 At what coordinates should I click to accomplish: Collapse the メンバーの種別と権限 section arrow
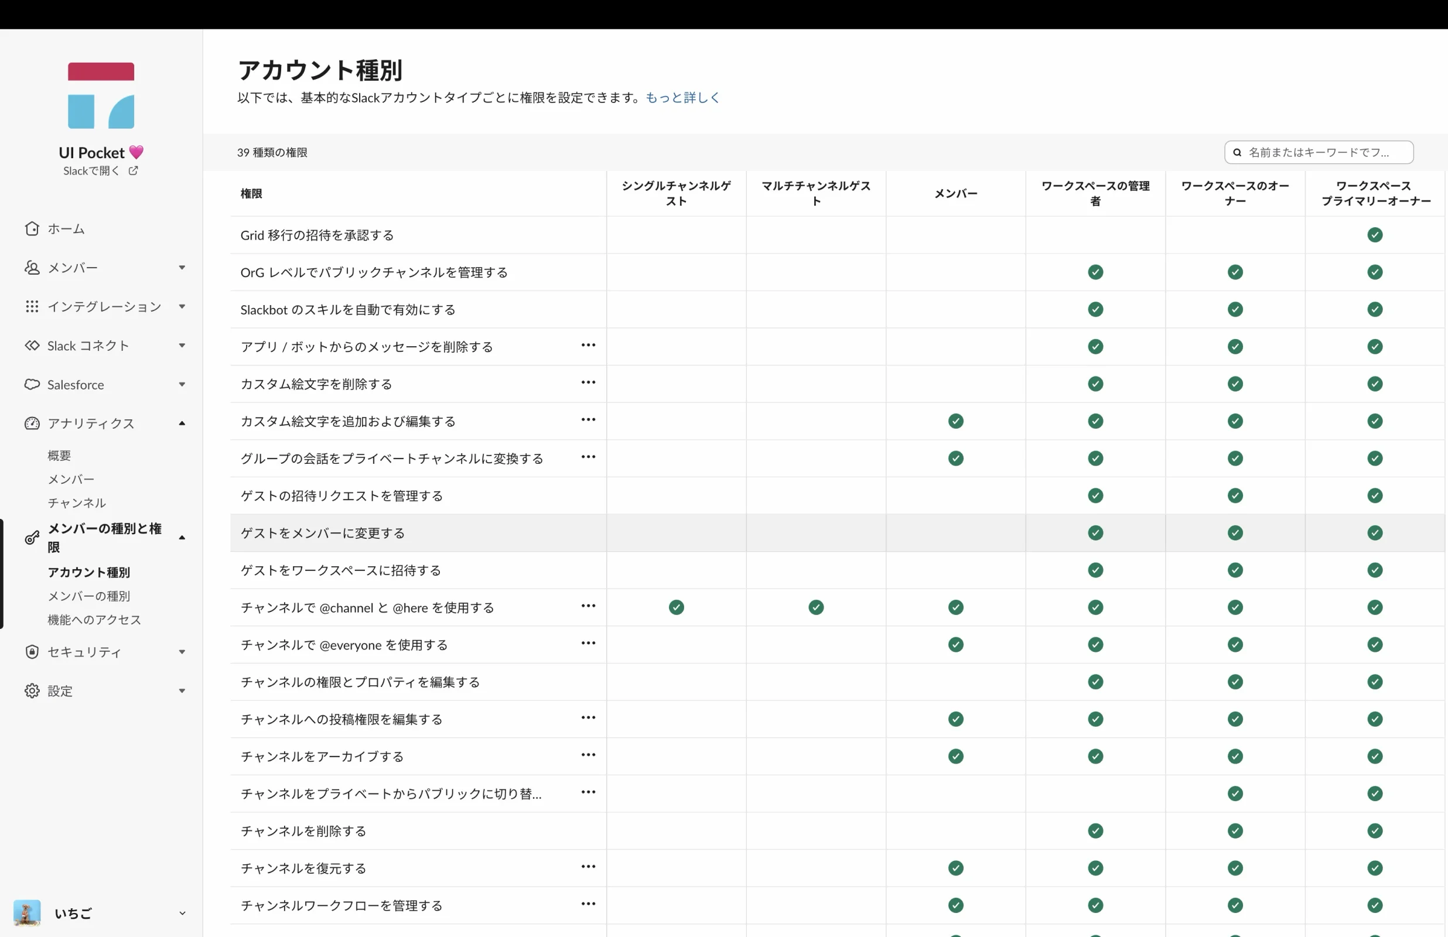(182, 538)
